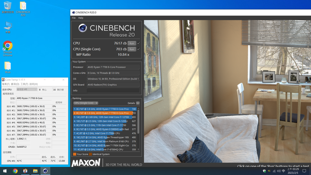Switch the input method language indicator
Viewport: 311px width, 175px height.
(283, 171)
